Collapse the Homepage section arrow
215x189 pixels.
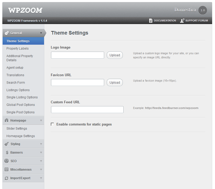coord(41,121)
